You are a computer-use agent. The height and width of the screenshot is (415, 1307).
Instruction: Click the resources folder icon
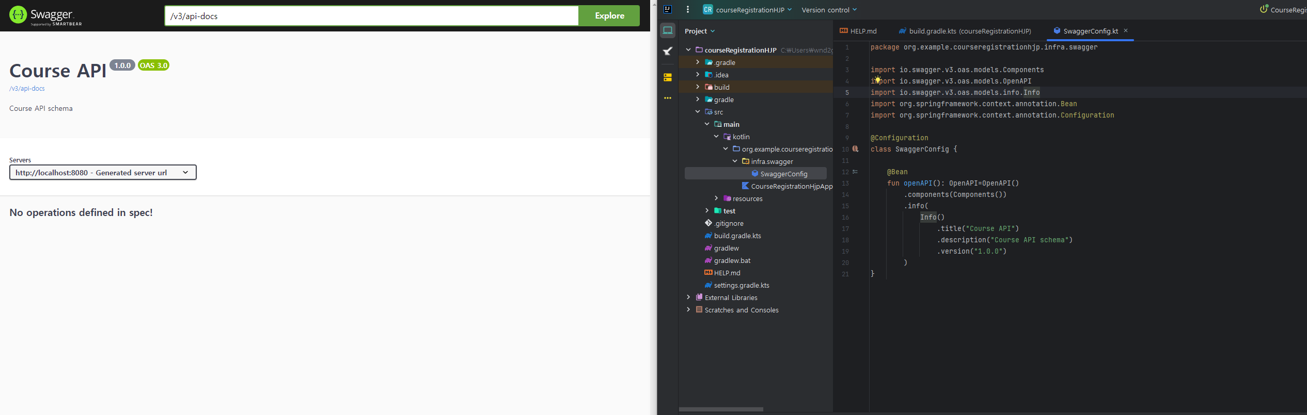pos(727,198)
